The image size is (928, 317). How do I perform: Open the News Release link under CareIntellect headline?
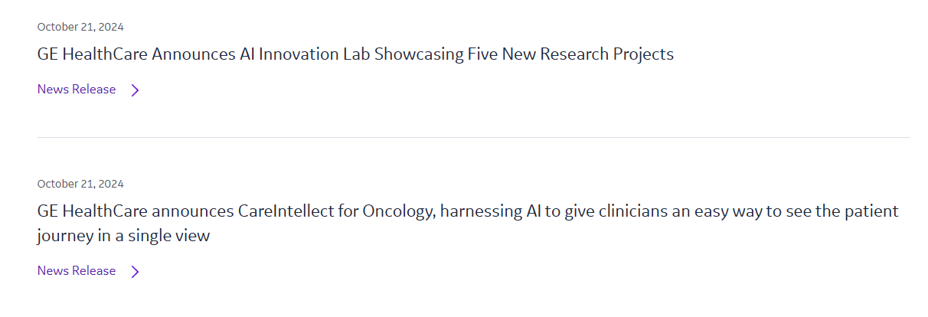pyautogui.click(x=77, y=271)
